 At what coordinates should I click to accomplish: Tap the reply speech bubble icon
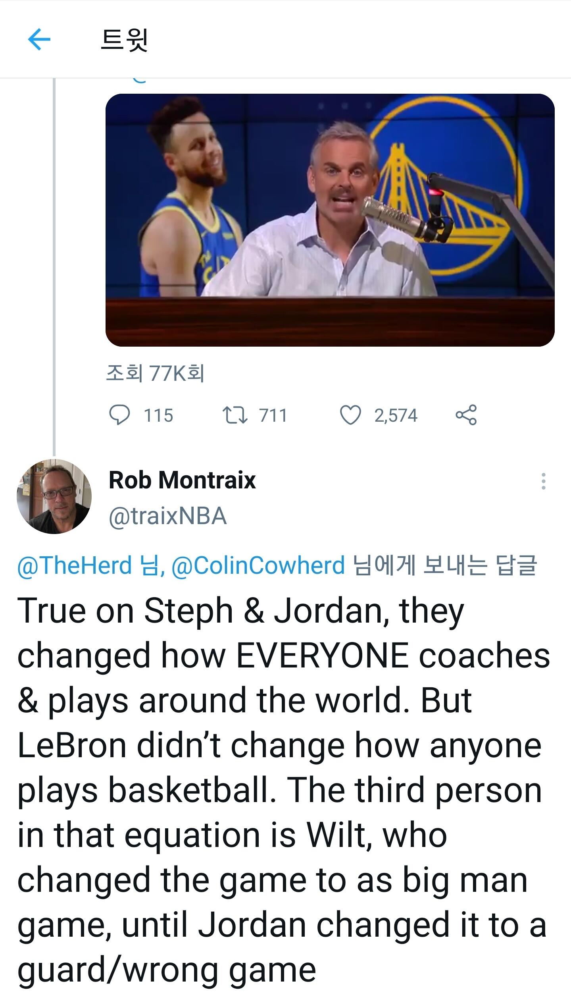pyautogui.click(x=119, y=415)
